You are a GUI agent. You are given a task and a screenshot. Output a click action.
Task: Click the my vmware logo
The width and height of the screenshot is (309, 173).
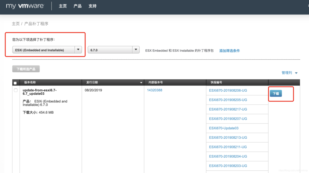[25, 6]
